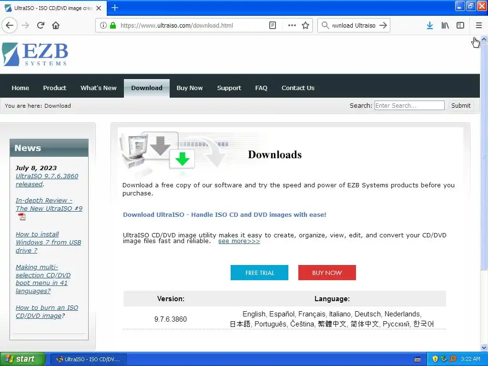Image resolution: width=488 pixels, height=366 pixels.
Task: Click version number 9.7.6.3860 cell
Action: pyautogui.click(x=171, y=319)
